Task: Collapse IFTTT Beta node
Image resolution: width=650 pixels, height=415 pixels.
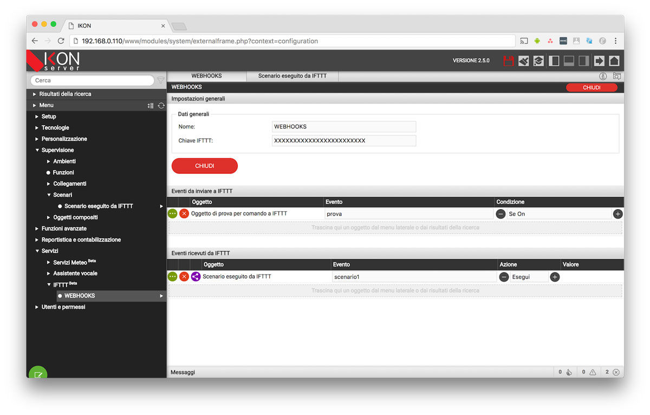Action: (x=48, y=284)
